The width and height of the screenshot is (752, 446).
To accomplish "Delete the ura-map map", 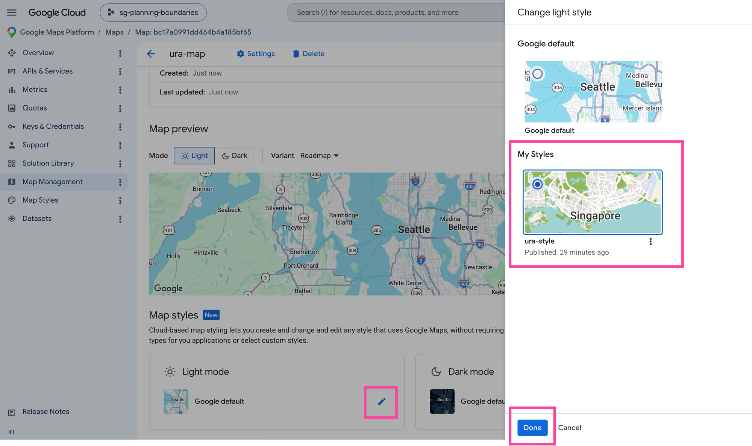I will coord(308,54).
